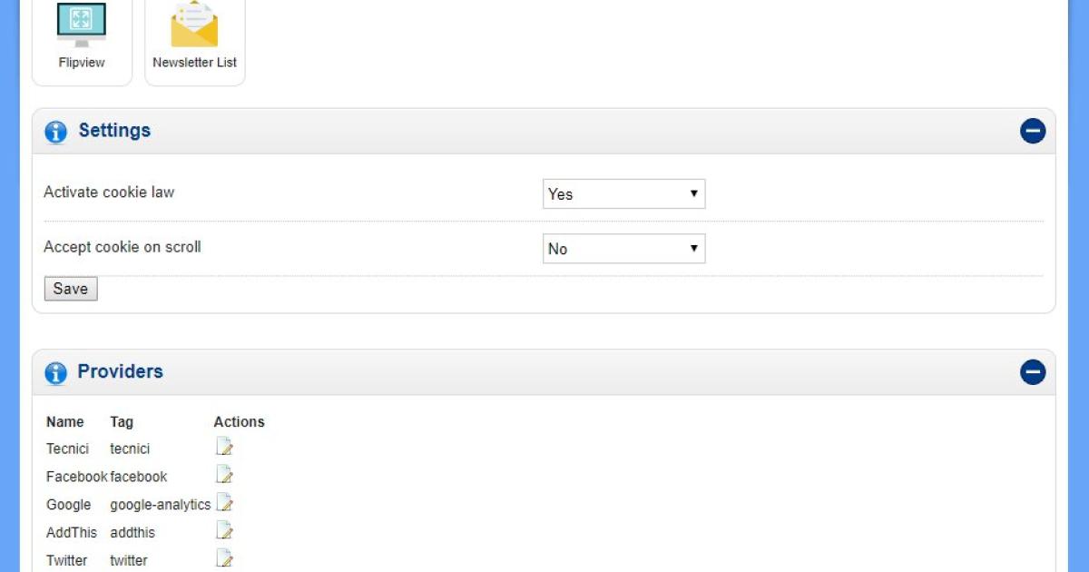Edit the AddThis provider
Viewport: 1089px width, 572px height.
point(224,531)
